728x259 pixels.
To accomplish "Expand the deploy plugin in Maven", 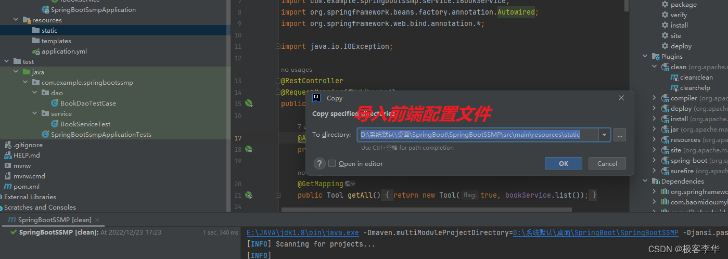I will point(655,108).
